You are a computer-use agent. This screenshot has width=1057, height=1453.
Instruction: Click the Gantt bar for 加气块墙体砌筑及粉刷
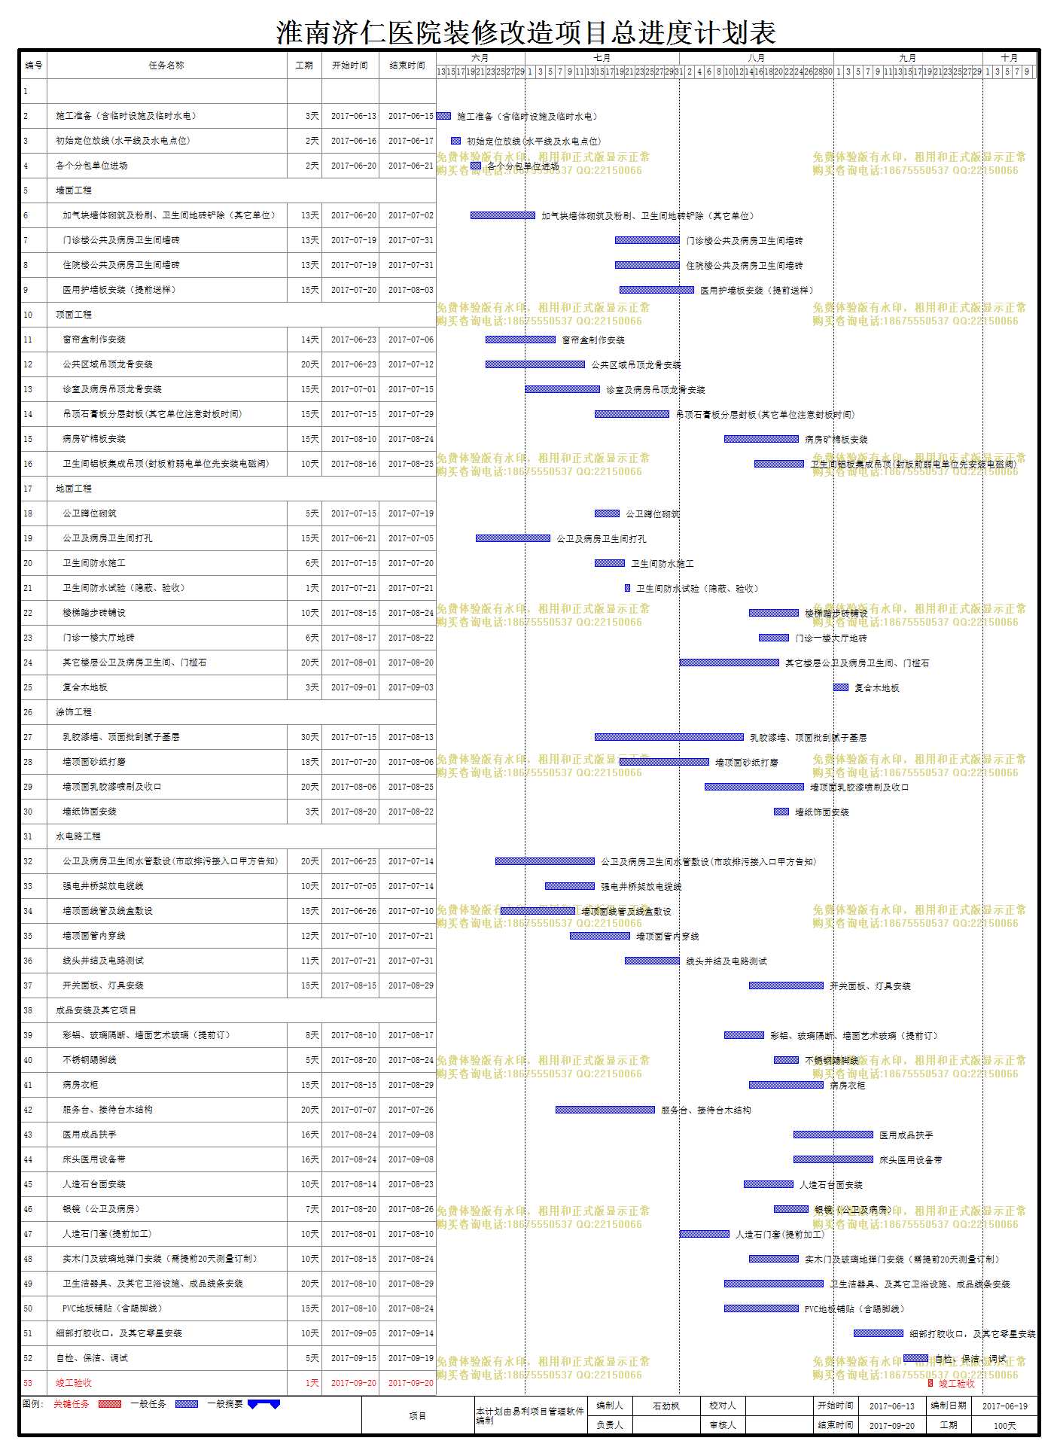tap(503, 215)
